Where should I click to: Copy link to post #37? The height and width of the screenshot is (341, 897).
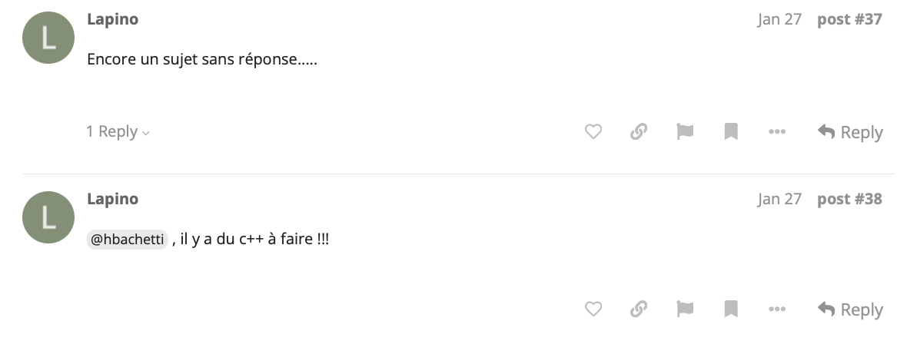[639, 132]
